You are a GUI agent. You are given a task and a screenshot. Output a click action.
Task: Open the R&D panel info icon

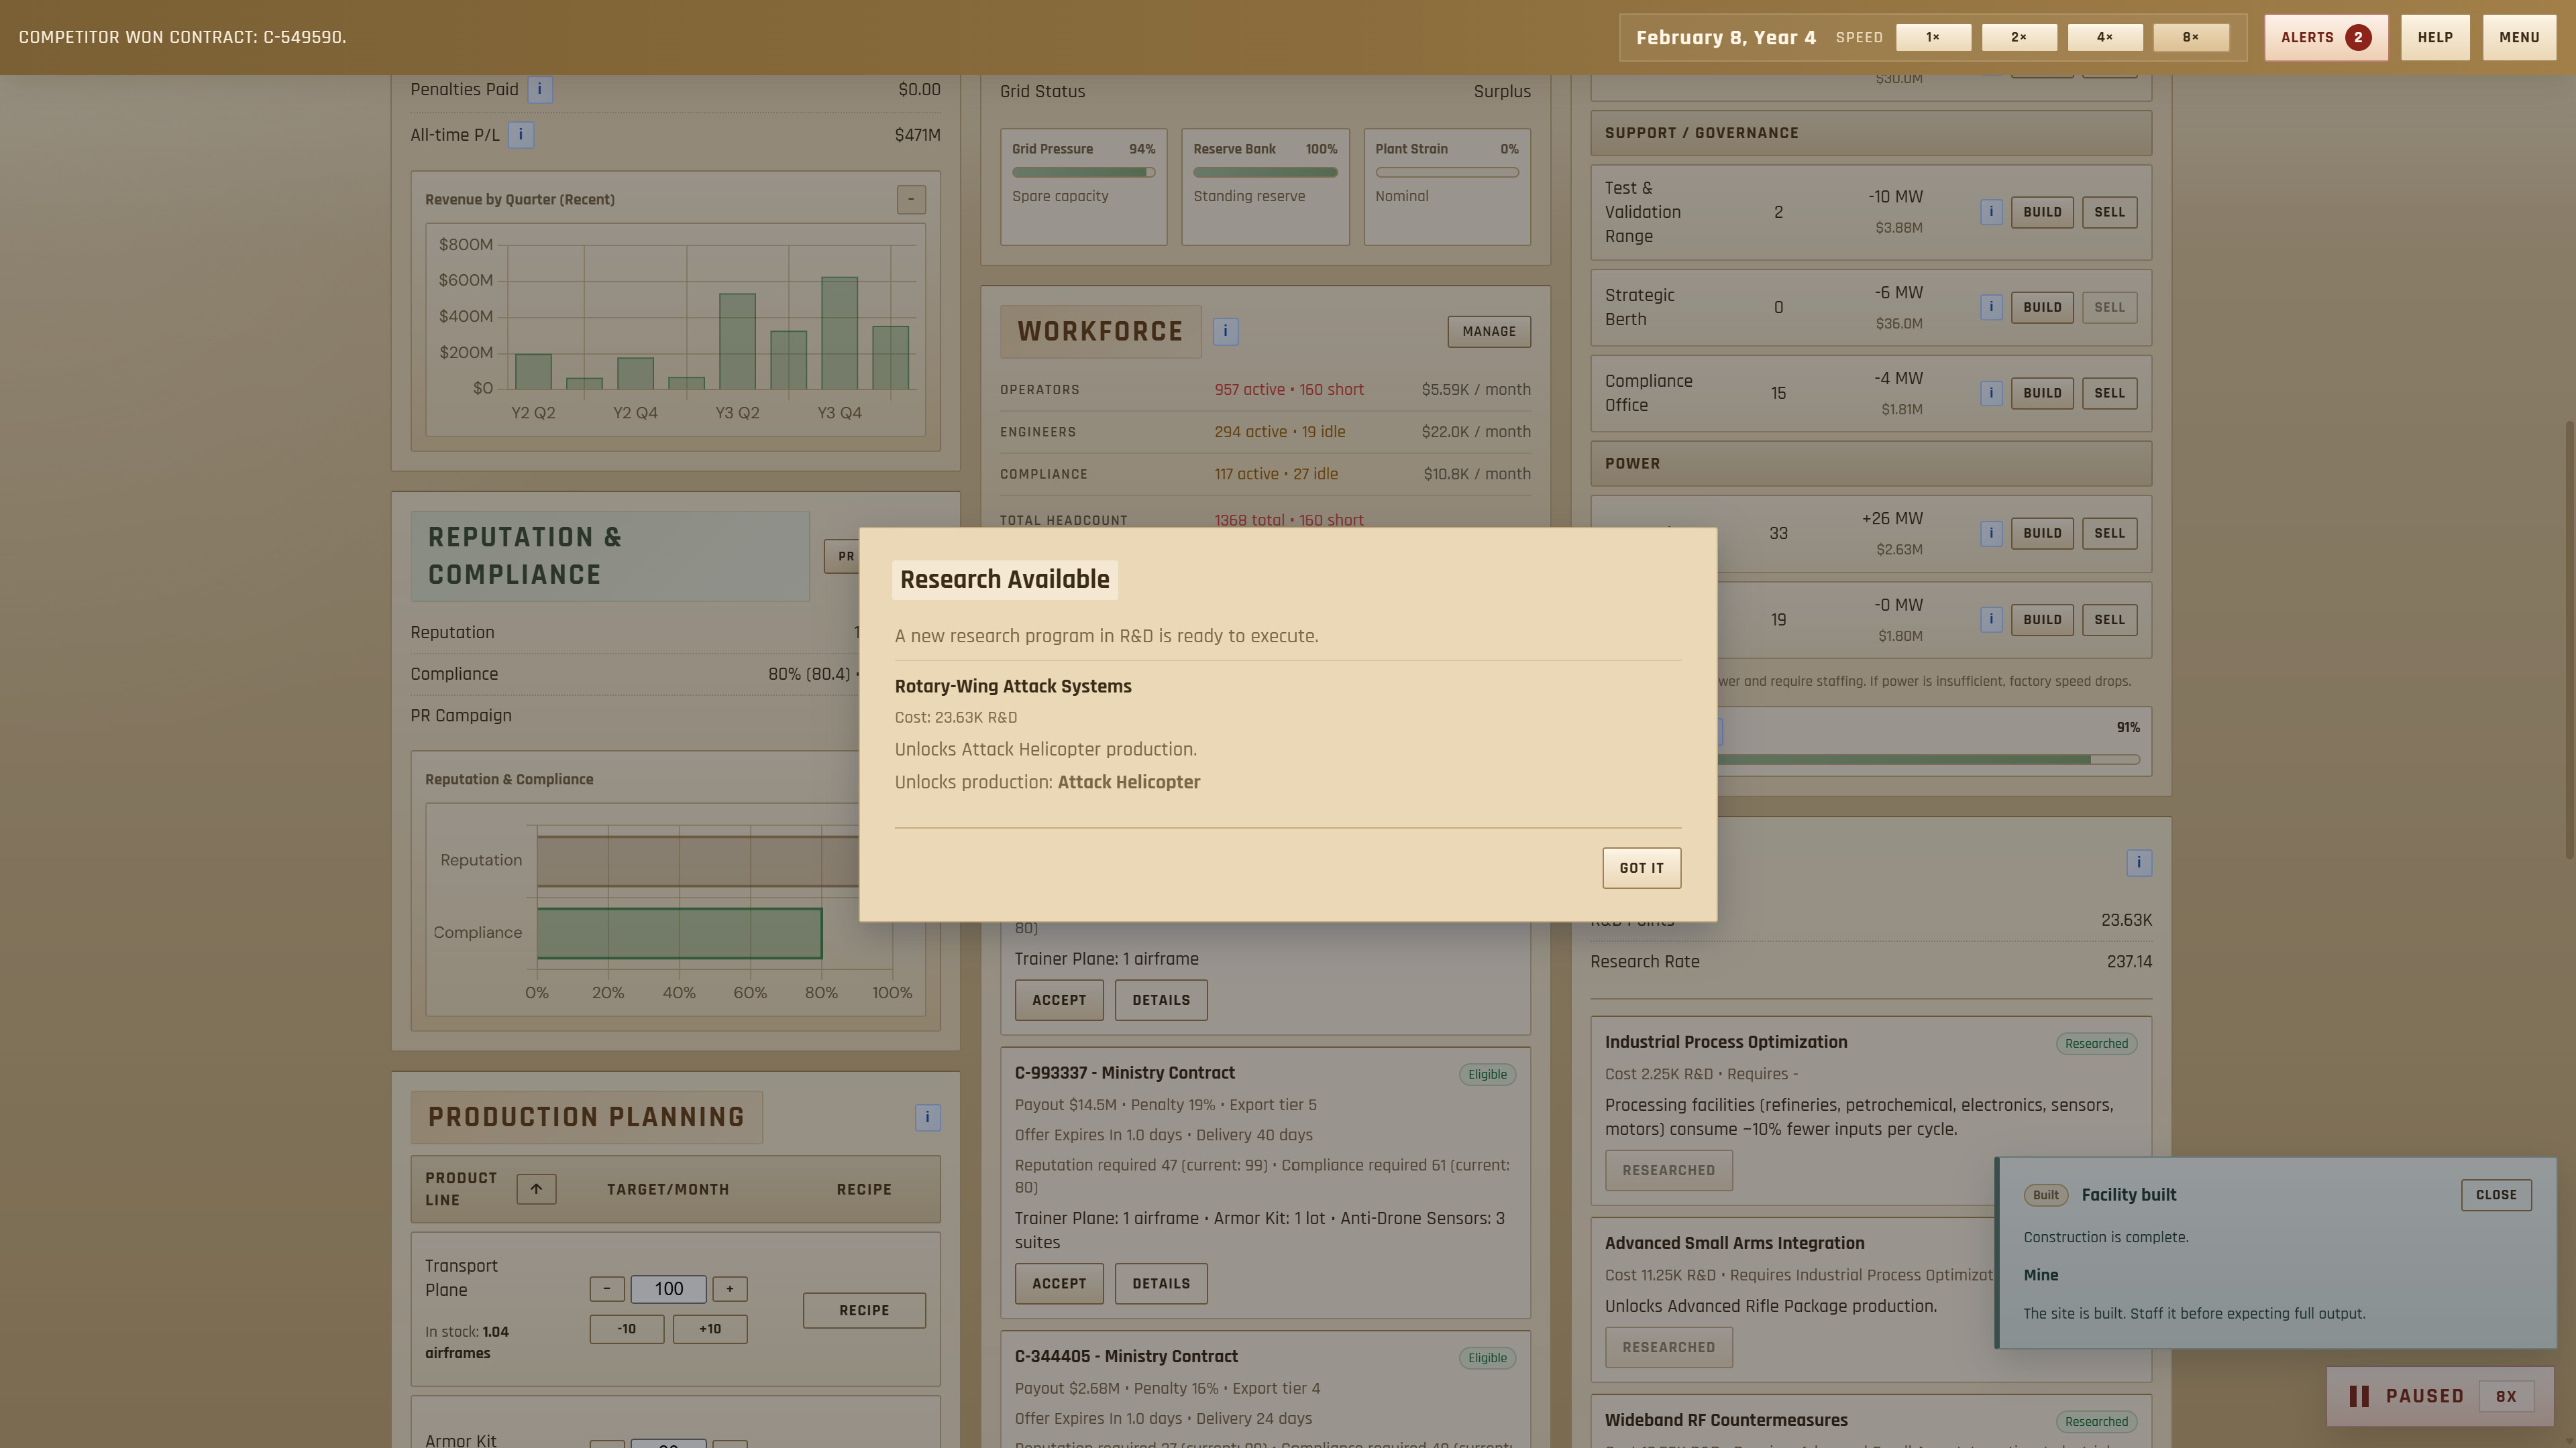tap(2139, 862)
